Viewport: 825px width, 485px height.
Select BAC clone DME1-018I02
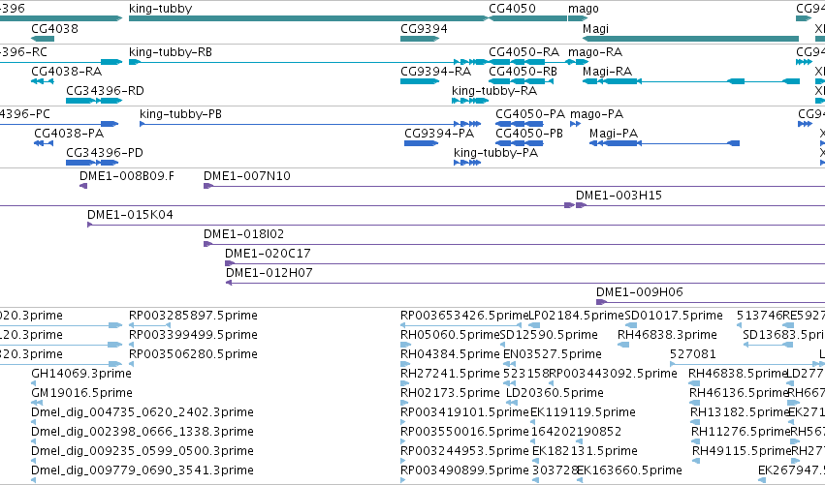point(514,244)
